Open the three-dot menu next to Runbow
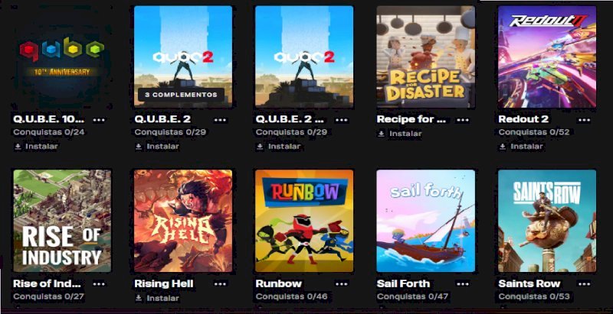The image size is (613, 314). tap(341, 284)
